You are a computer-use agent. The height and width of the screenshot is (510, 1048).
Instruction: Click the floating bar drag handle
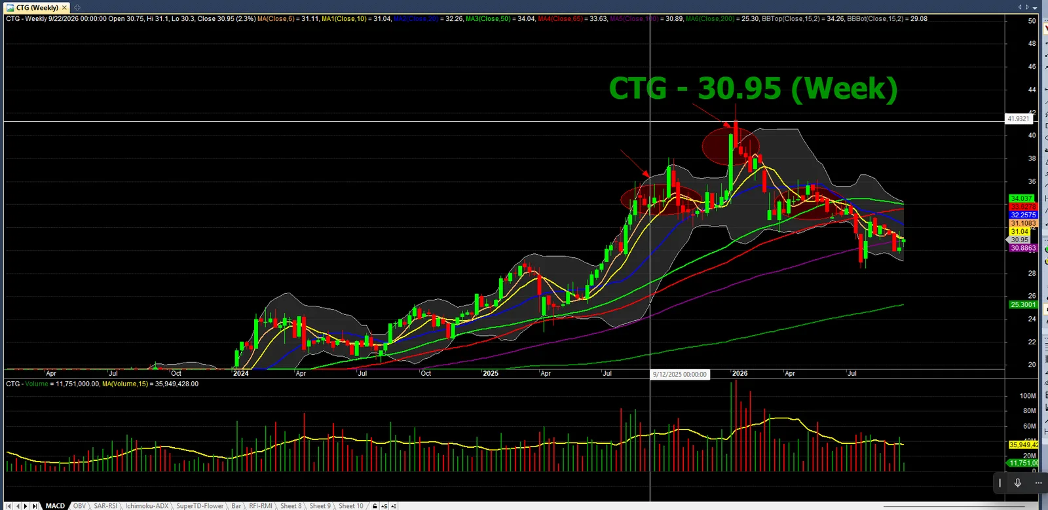tap(1000, 483)
